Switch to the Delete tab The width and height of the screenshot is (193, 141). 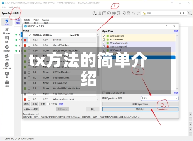point(27,21)
